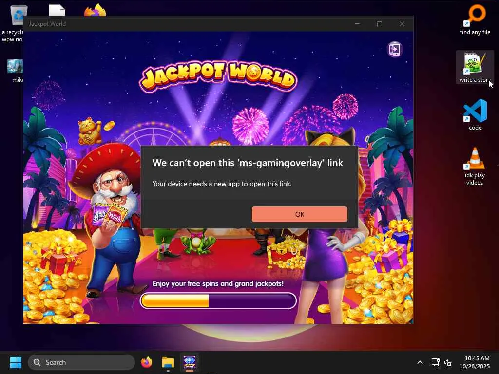The width and height of the screenshot is (499, 374).
Task: Select the blank file icon on desktop
Action: (57, 10)
